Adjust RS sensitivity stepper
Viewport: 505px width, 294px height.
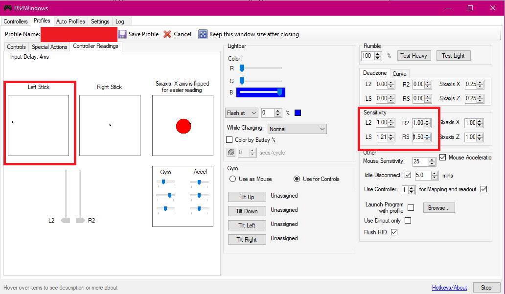pyautogui.click(x=427, y=137)
